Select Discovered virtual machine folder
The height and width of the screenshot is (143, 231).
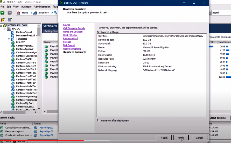26,35
